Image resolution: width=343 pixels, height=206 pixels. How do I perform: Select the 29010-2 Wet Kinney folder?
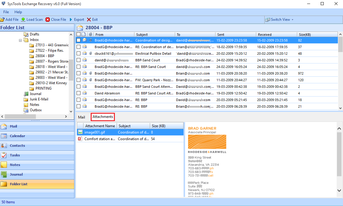(51, 83)
